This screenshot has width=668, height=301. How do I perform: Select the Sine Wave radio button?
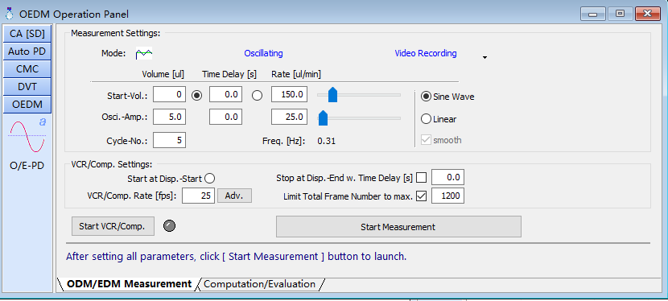tap(426, 97)
